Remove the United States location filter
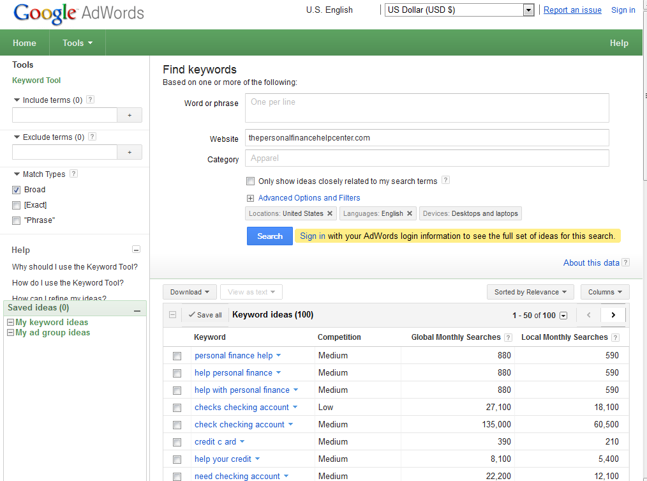 330,213
